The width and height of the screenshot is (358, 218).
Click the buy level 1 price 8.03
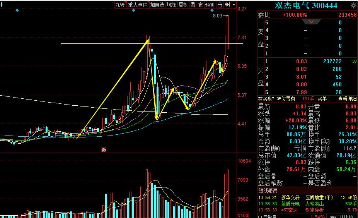click(302, 61)
